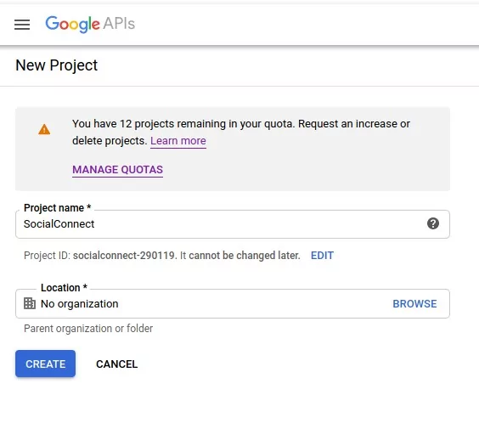479x440 pixels.
Task: Click the Google APIs logo
Action: point(90,24)
